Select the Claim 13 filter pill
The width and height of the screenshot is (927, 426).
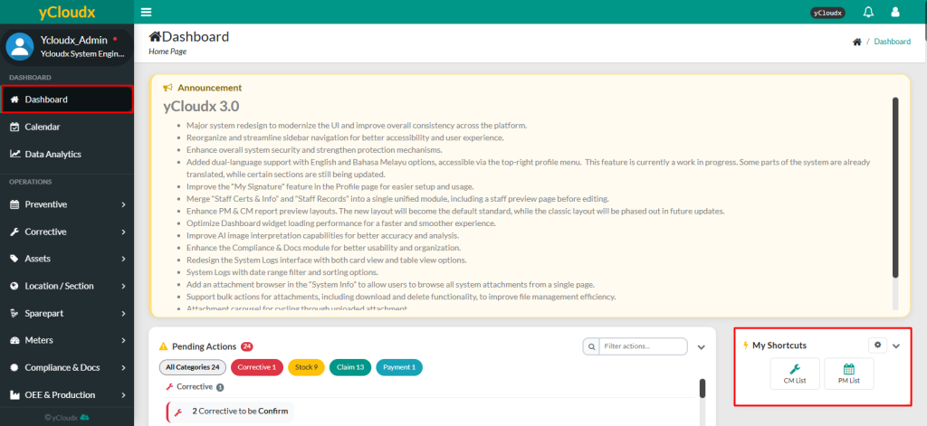350,367
